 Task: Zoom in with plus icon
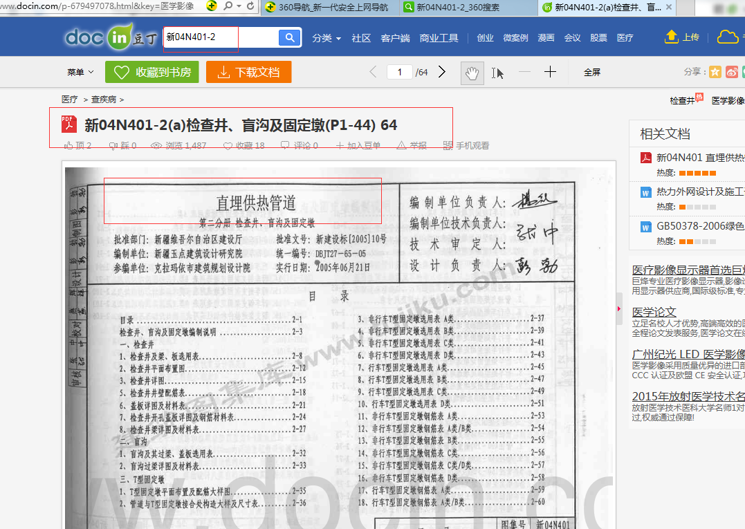click(550, 72)
